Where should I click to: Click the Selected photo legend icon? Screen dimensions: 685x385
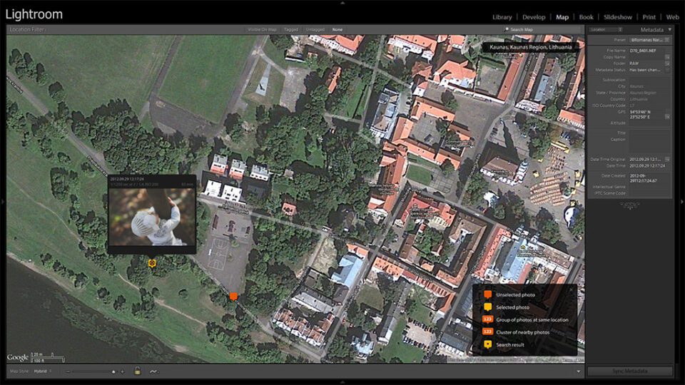click(x=487, y=307)
